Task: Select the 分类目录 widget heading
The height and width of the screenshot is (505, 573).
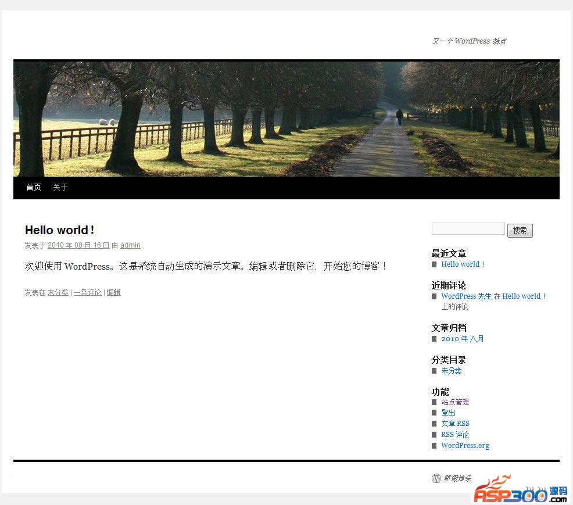Action: [x=449, y=360]
